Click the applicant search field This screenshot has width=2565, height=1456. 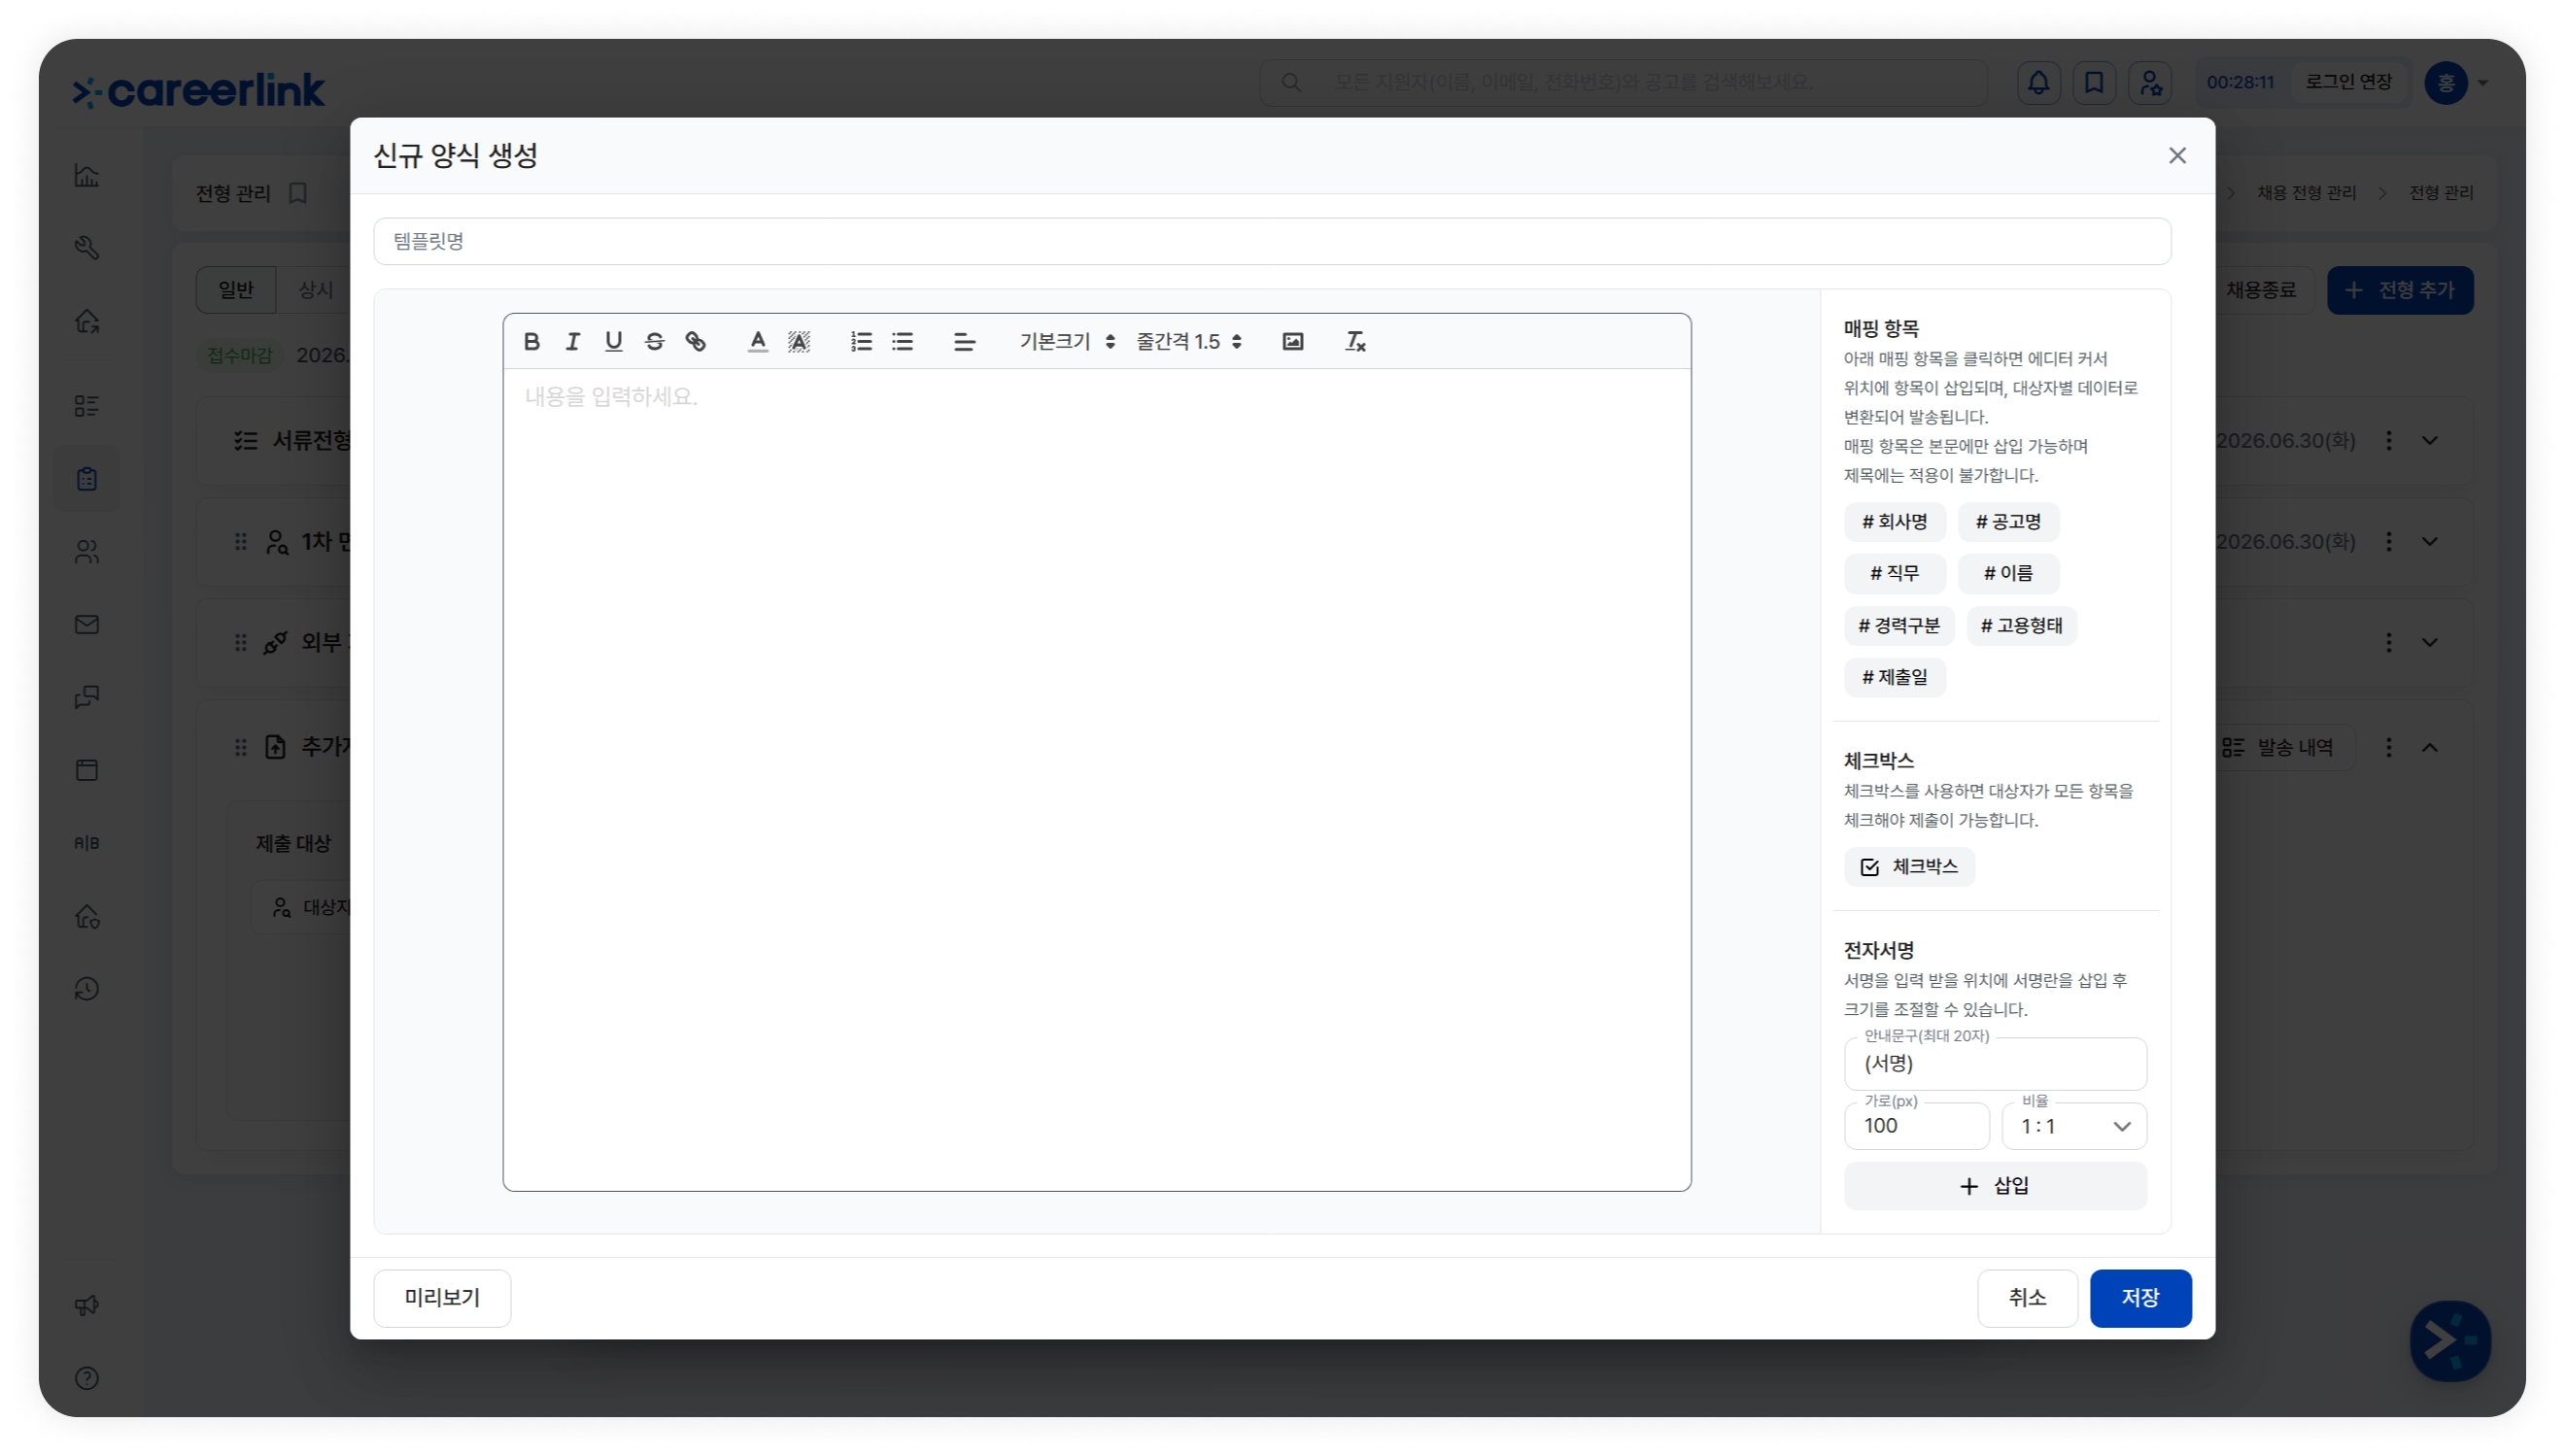1623,82
